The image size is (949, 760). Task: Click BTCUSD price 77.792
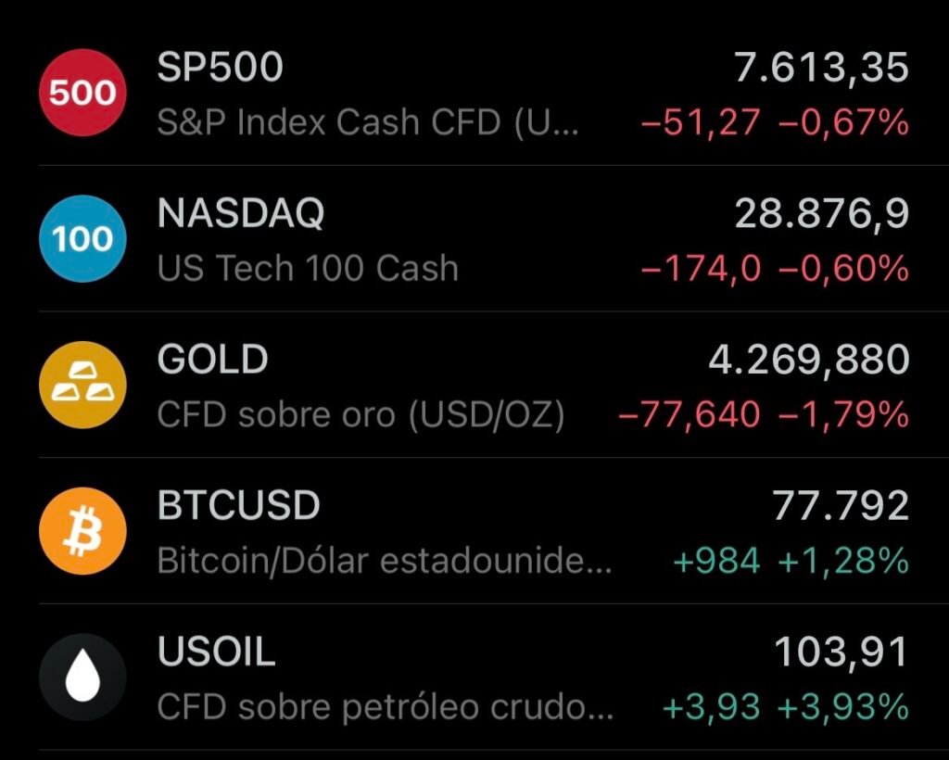(x=841, y=505)
